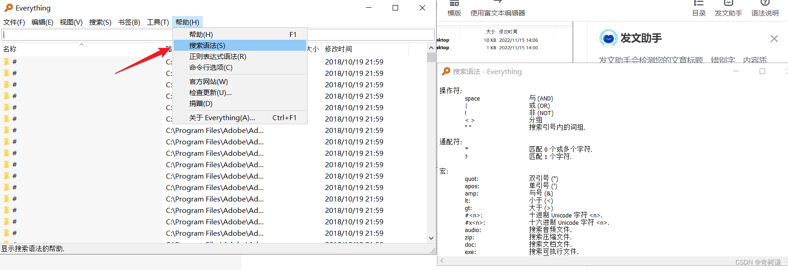
Task: Open the 搜索(S) menu
Action: point(100,22)
